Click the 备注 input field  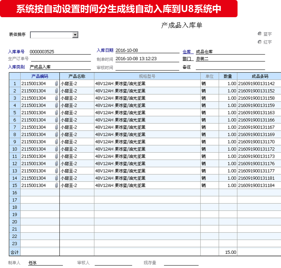[230, 67]
